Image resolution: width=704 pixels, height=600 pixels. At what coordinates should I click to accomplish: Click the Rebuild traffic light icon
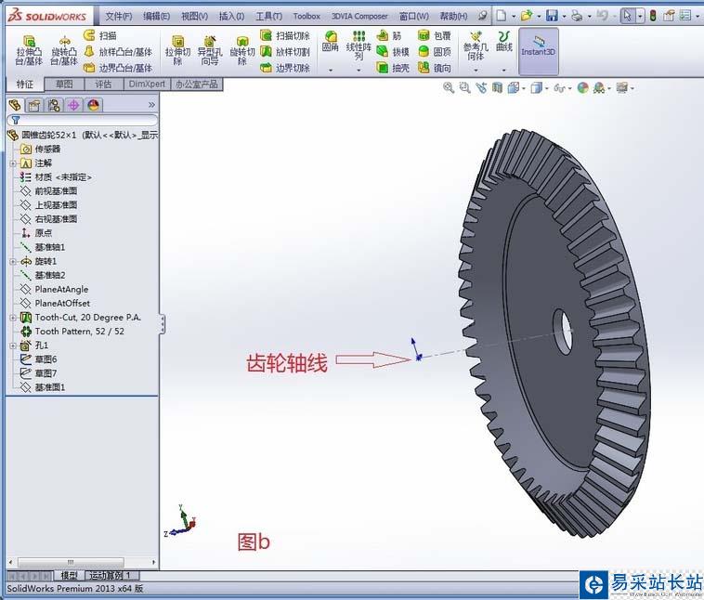tap(653, 16)
